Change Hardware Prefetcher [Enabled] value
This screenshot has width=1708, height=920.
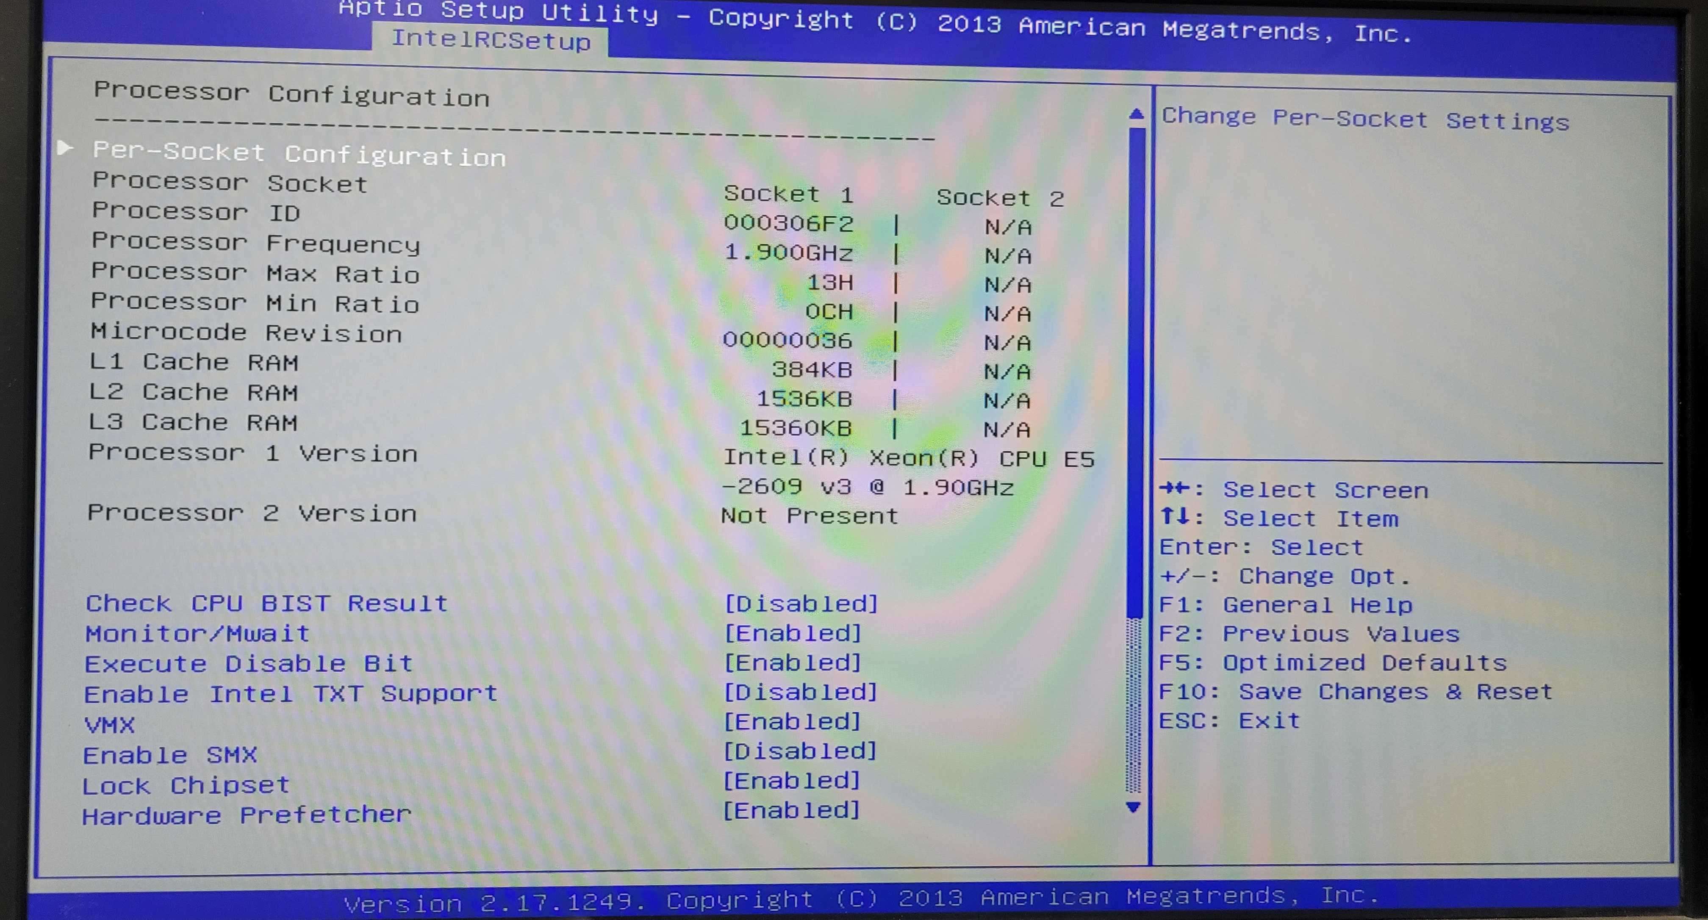(791, 810)
